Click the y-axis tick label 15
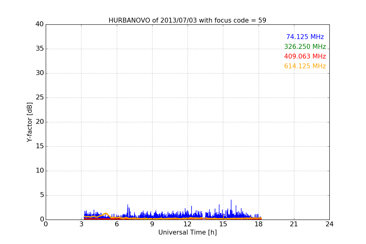The width and height of the screenshot is (366, 244). tap(40, 146)
